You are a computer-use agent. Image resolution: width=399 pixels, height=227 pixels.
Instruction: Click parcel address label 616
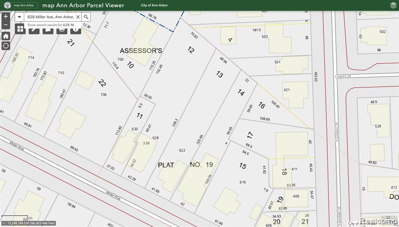[242, 182]
